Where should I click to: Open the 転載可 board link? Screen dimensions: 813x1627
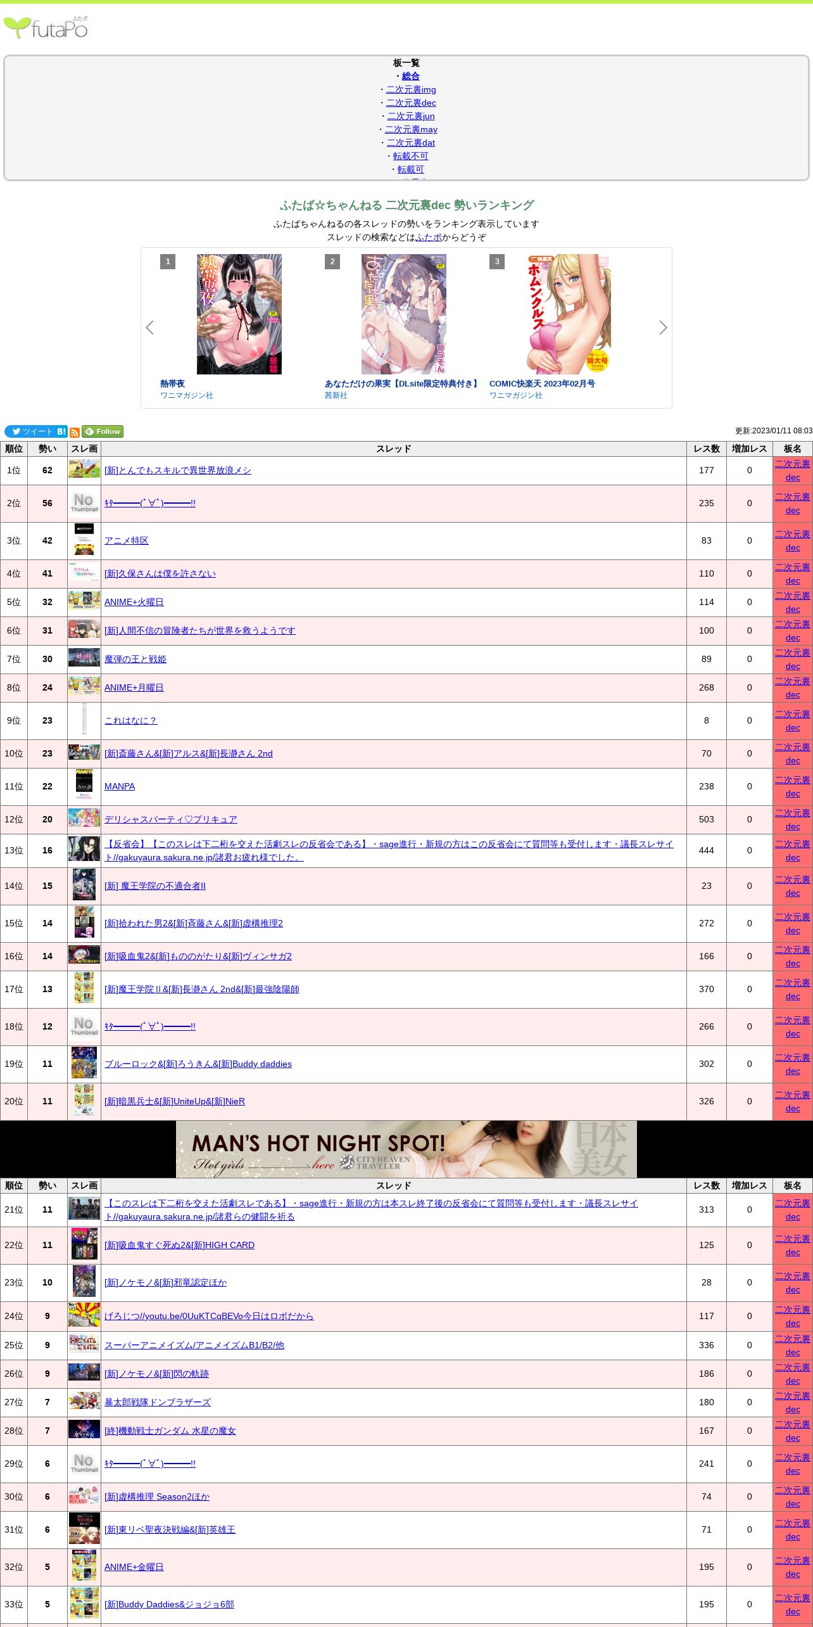pyautogui.click(x=411, y=169)
